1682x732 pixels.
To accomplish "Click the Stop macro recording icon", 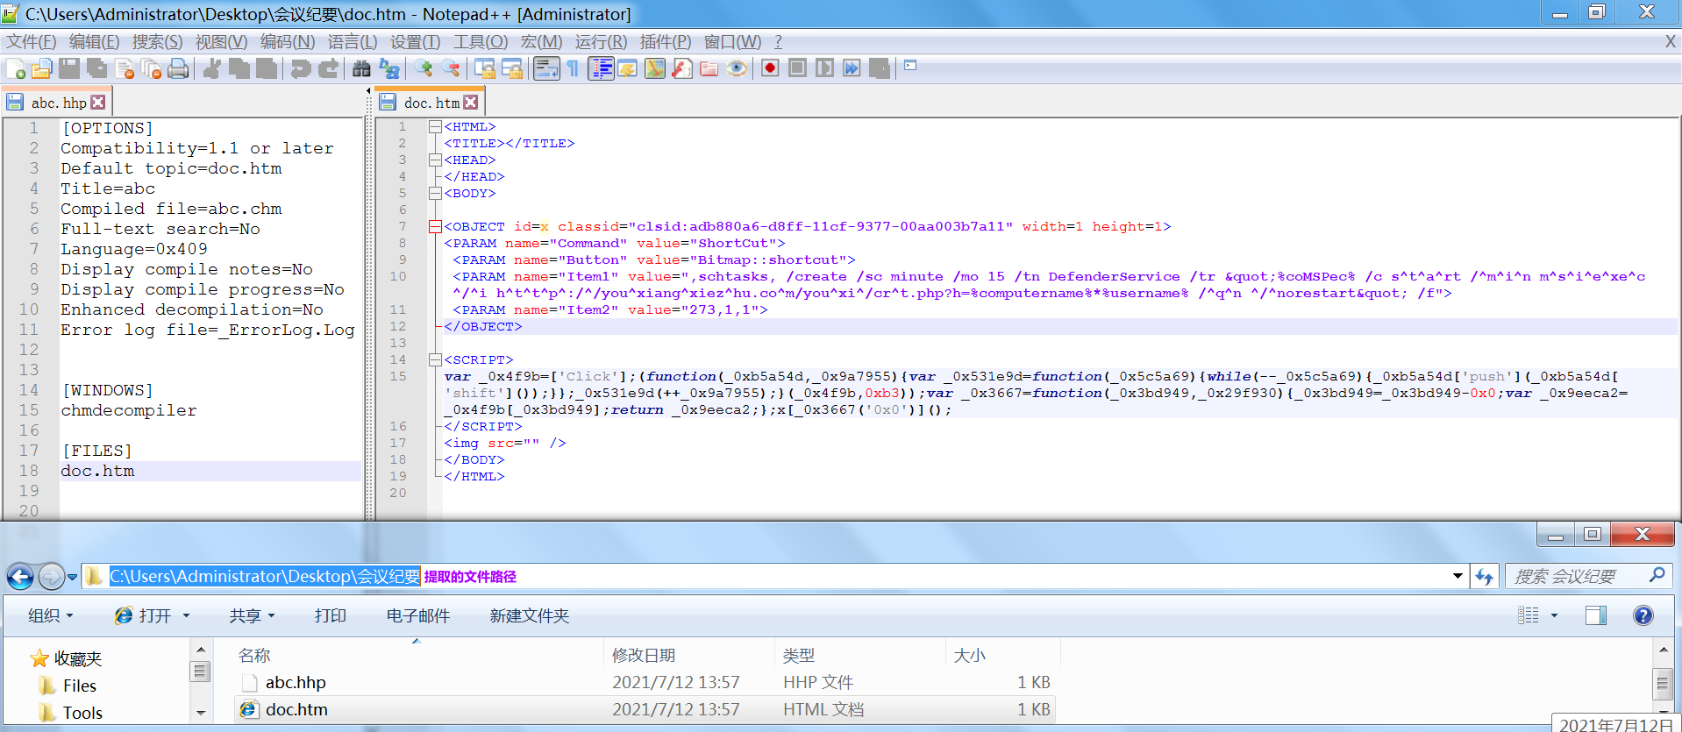I will 797,68.
